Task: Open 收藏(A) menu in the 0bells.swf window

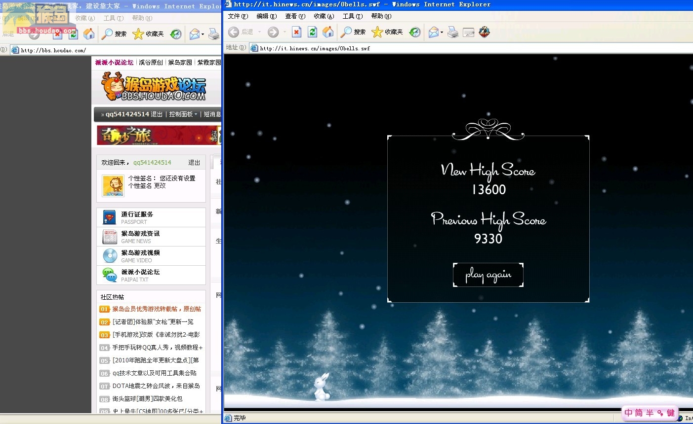Action: (324, 16)
